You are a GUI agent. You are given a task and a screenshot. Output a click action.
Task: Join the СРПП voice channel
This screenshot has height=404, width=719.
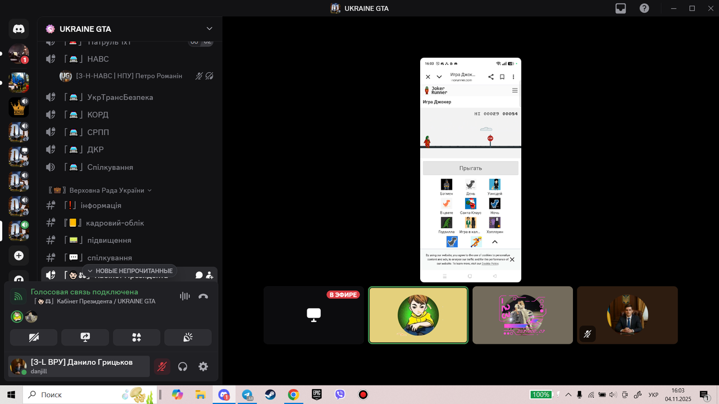tap(129, 132)
